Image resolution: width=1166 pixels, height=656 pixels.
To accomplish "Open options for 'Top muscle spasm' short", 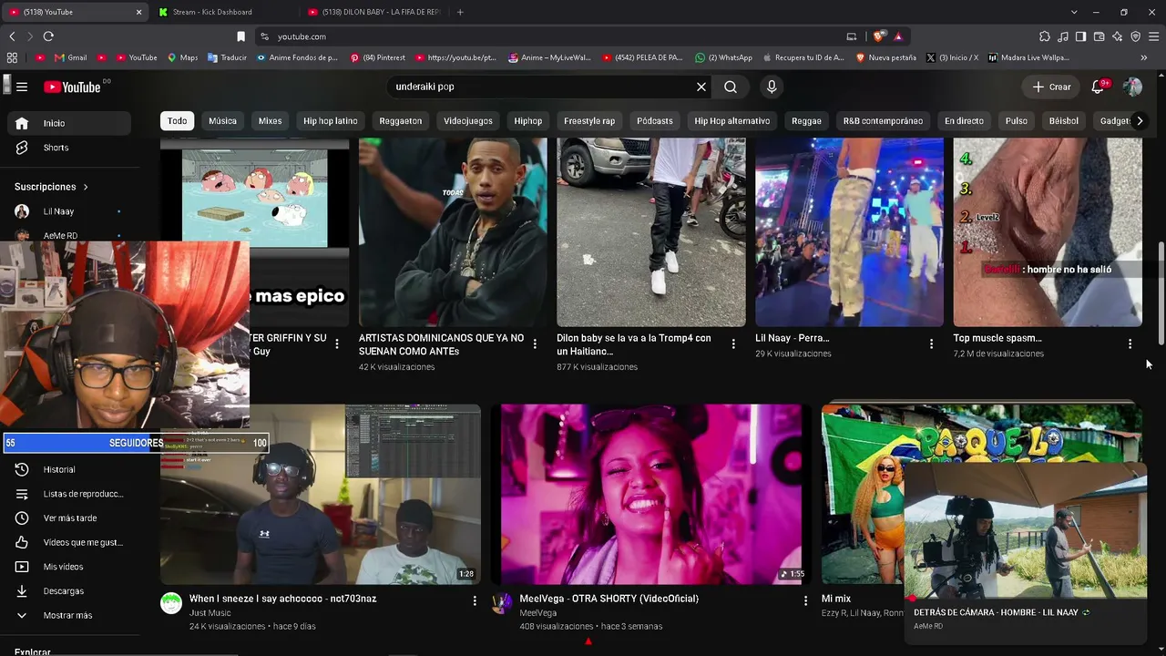I will pyautogui.click(x=1130, y=343).
